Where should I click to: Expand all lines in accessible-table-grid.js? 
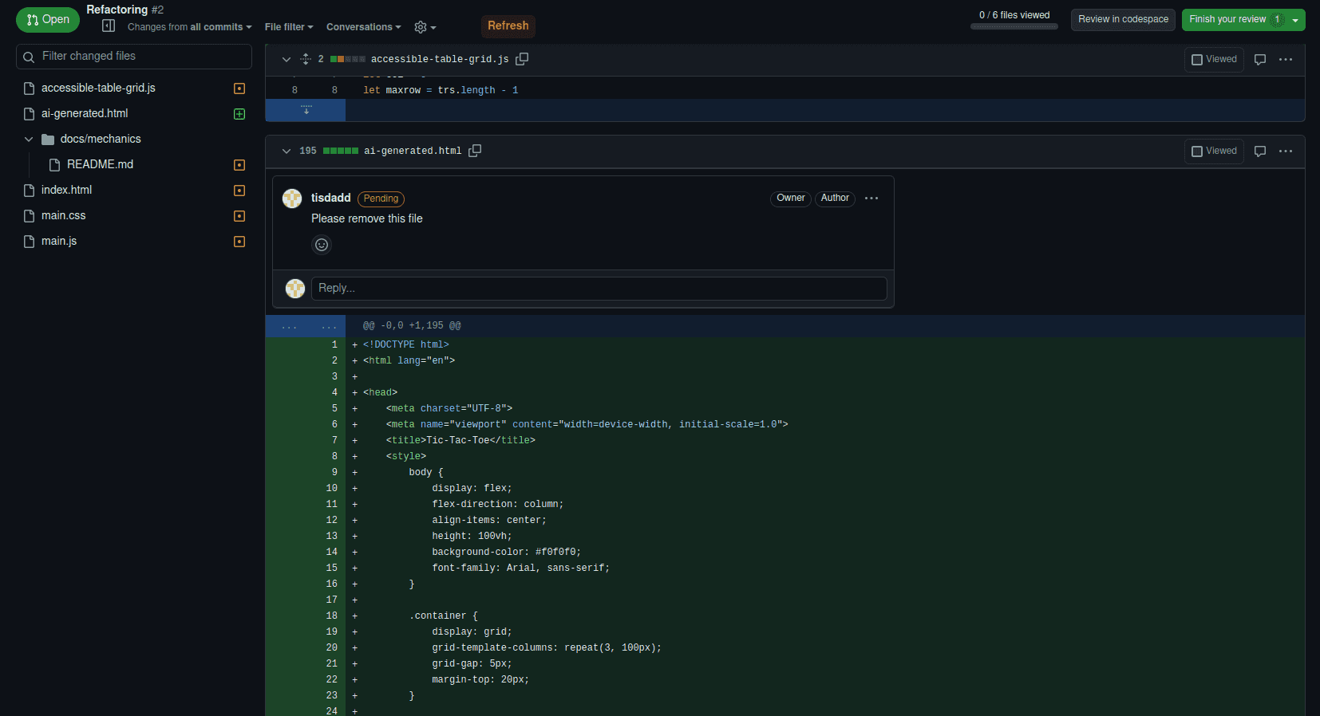306,59
